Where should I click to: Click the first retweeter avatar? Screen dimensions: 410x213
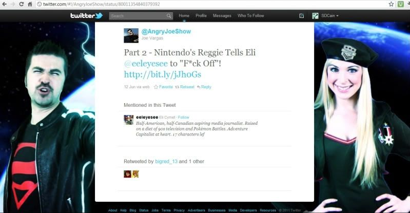tap(127, 174)
